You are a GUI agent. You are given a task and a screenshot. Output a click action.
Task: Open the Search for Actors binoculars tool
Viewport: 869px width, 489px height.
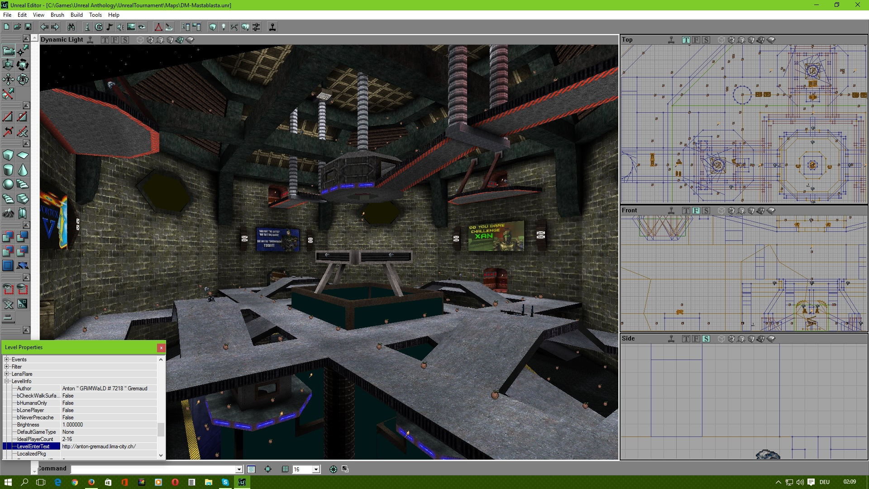pyautogui.click(x=72, y=27)
